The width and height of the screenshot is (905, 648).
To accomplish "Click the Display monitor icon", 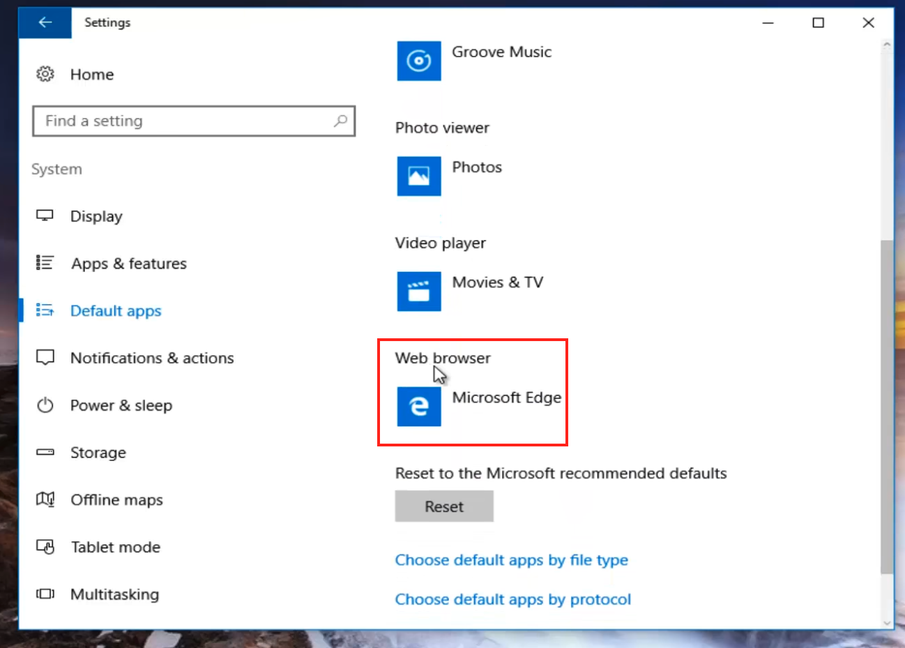I will point(45,216).
